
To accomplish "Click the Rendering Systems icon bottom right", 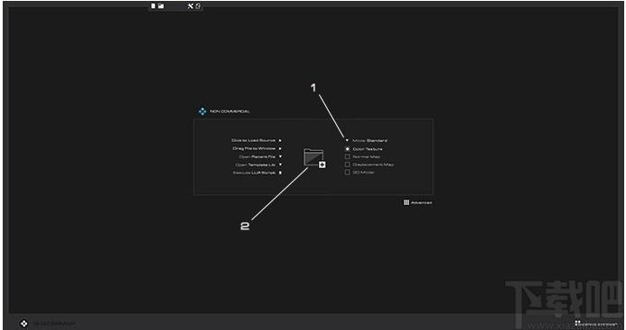I will tap(577, 323).
